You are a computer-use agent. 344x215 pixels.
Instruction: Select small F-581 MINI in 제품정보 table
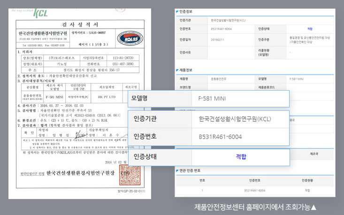point(297,79)
